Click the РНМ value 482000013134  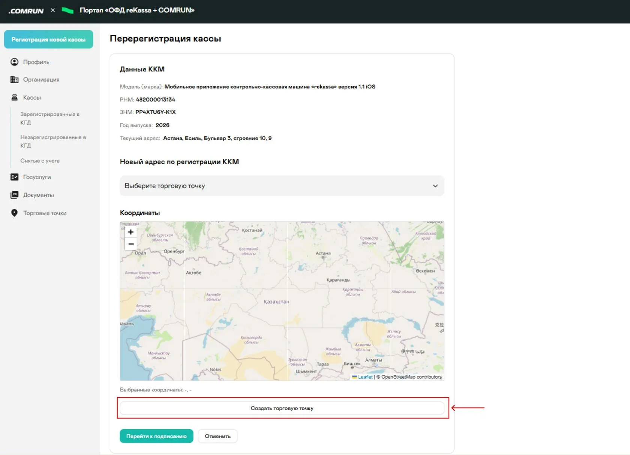[x=155, y=99]
